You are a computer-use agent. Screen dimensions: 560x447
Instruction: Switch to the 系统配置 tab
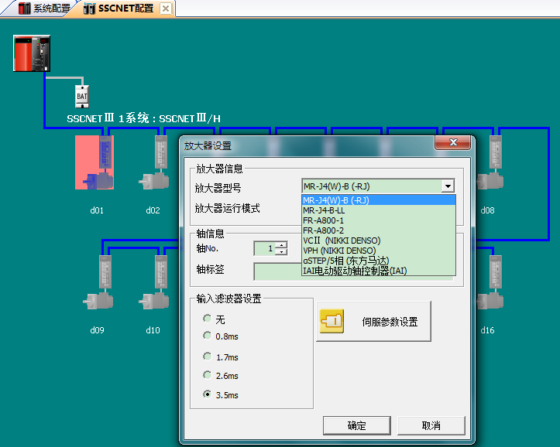click(x=45, y=9)
